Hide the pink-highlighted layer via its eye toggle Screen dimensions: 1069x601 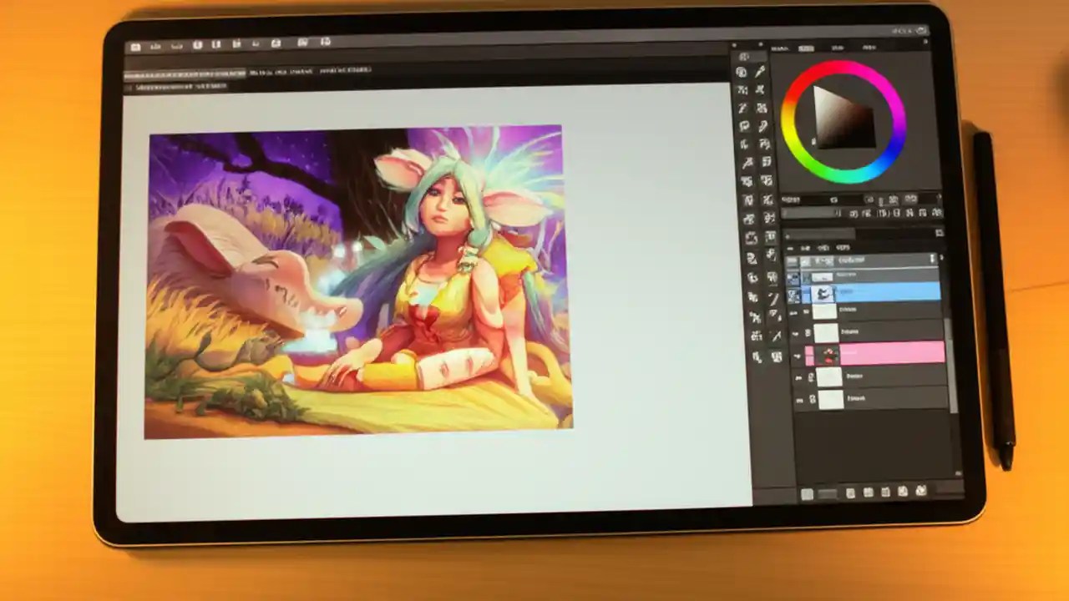point(796,355)
